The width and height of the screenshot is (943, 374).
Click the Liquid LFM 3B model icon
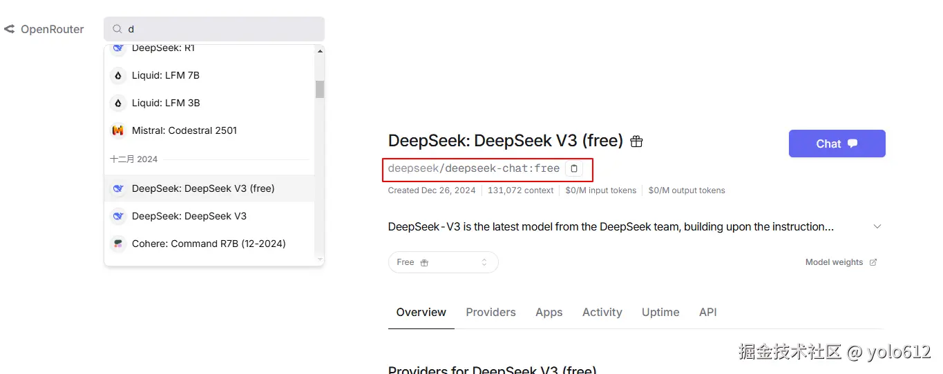pyautogui.click(x=118, y=103)
